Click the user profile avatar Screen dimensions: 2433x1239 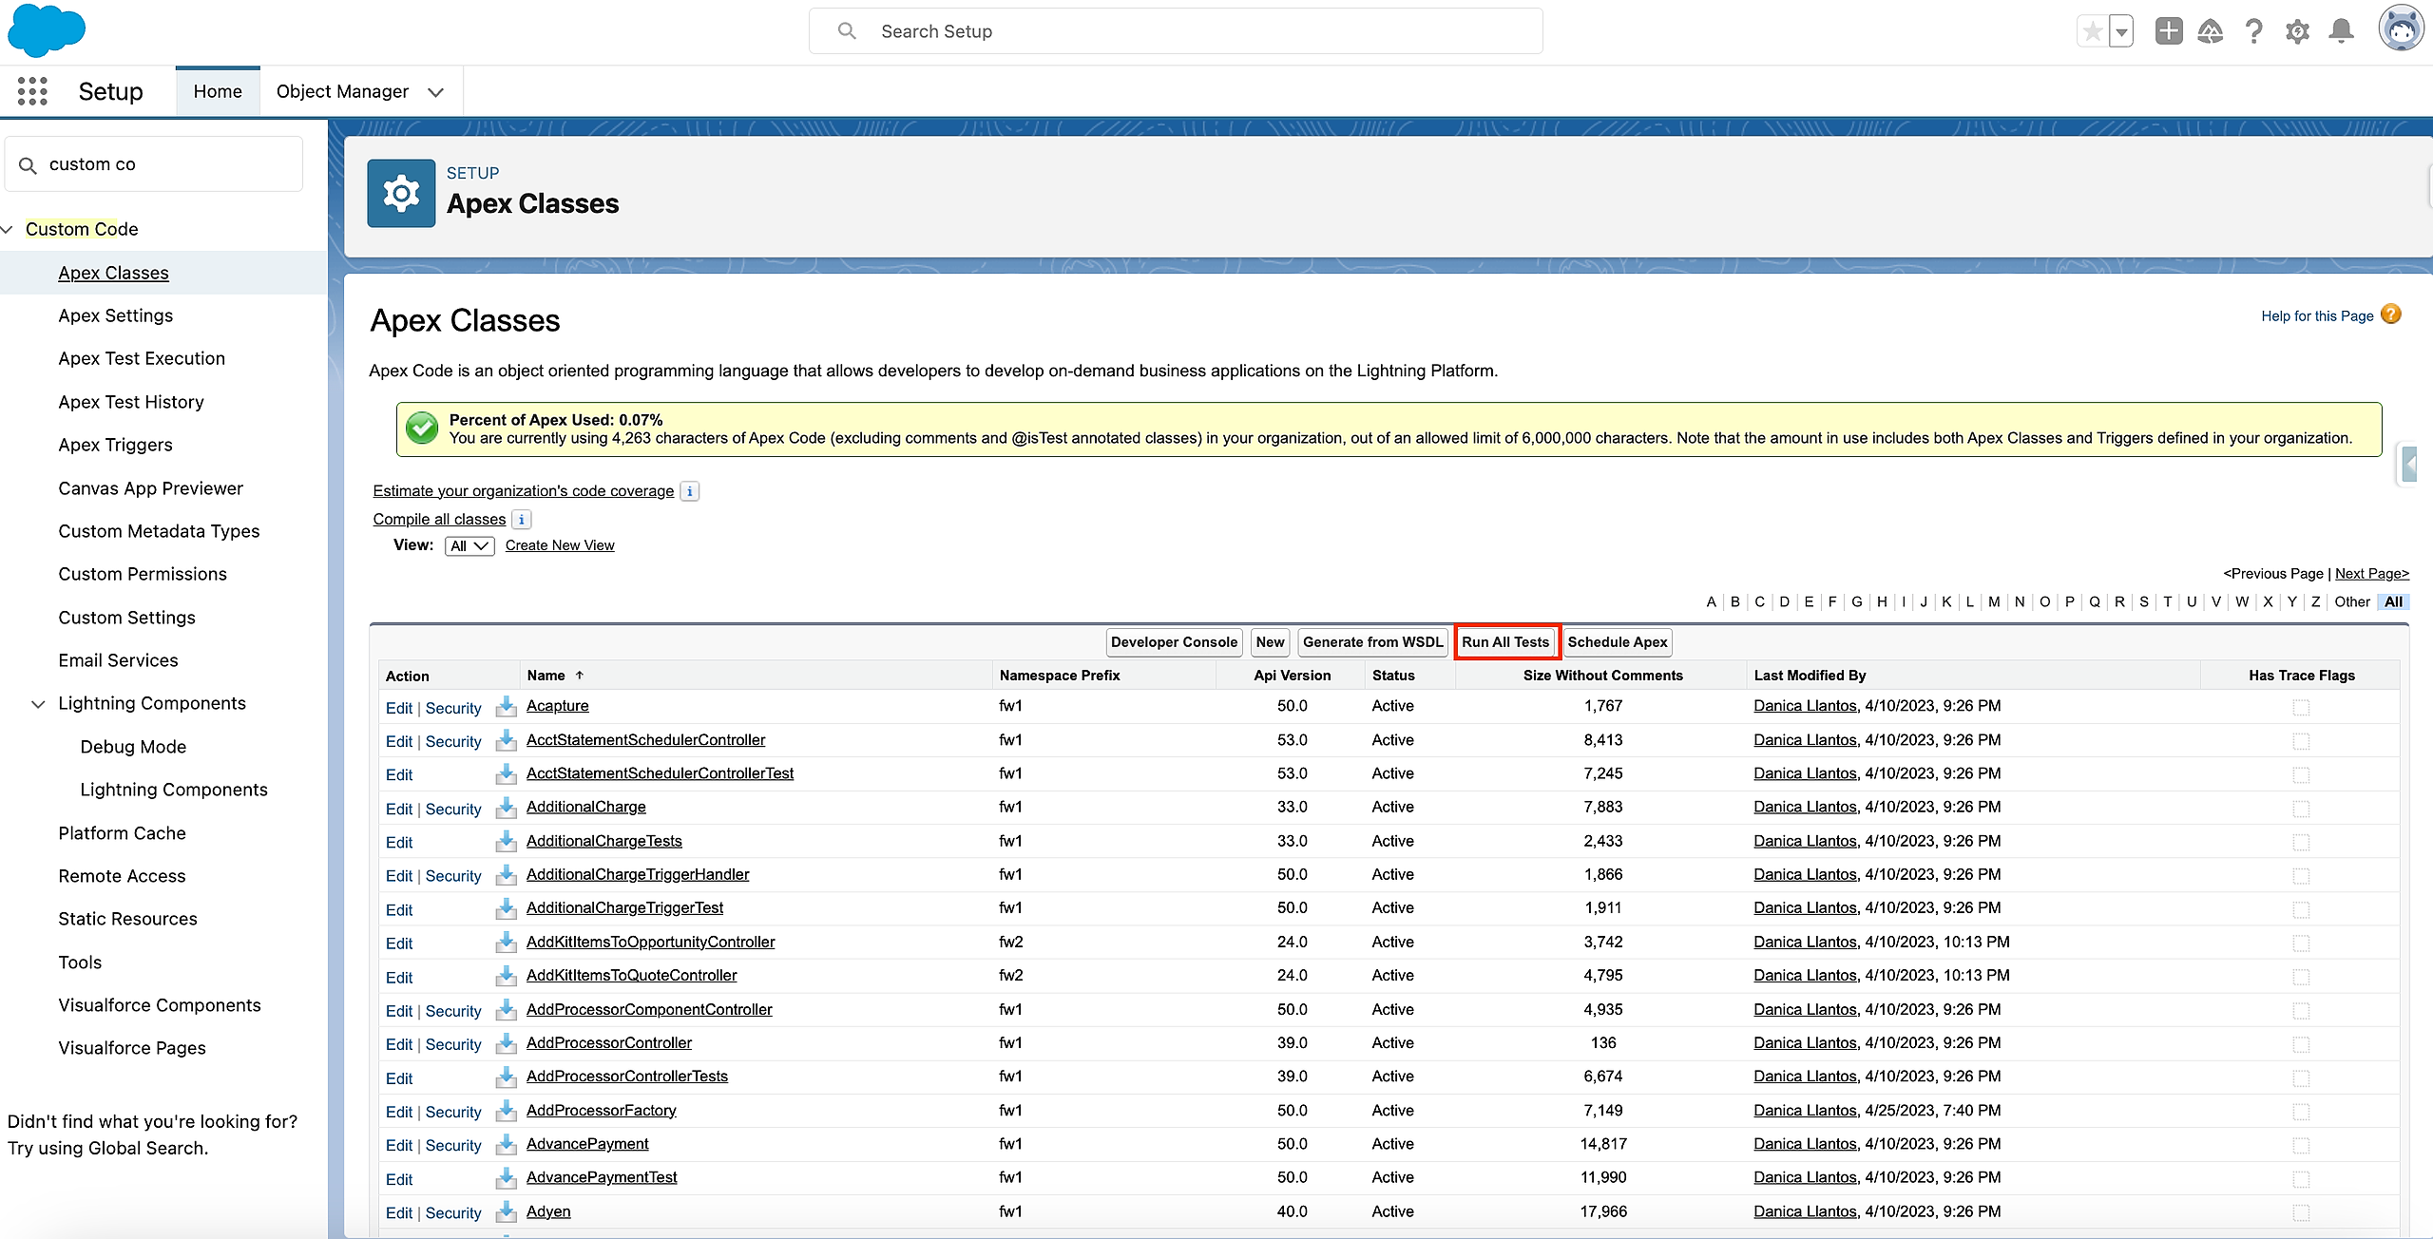2401,29
